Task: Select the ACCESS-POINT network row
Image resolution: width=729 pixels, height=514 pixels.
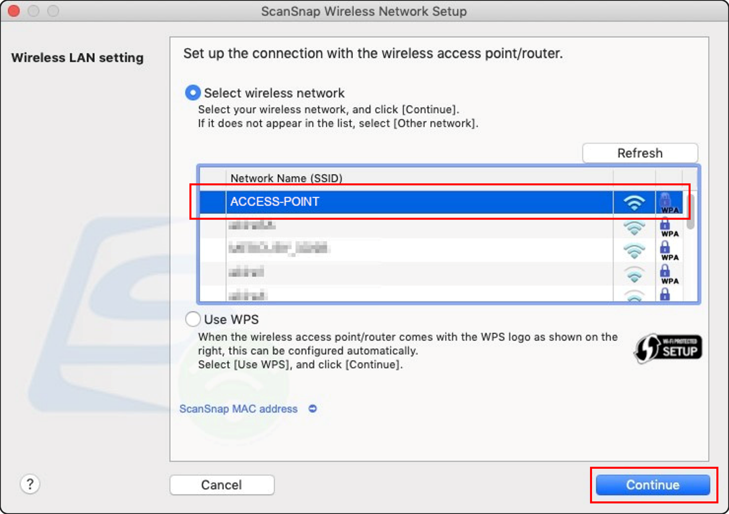Action: click(x=441, y=202)
